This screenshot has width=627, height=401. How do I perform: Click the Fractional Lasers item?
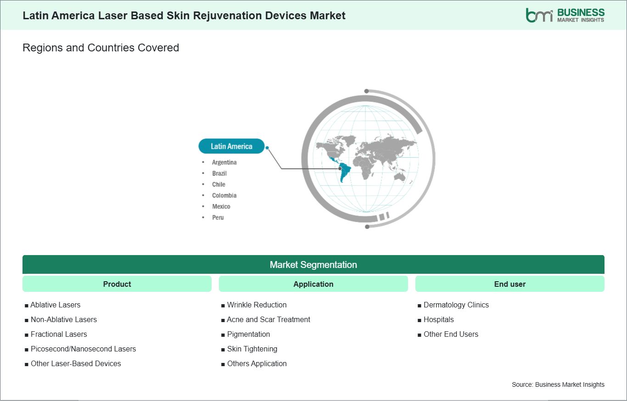(56, 334)
